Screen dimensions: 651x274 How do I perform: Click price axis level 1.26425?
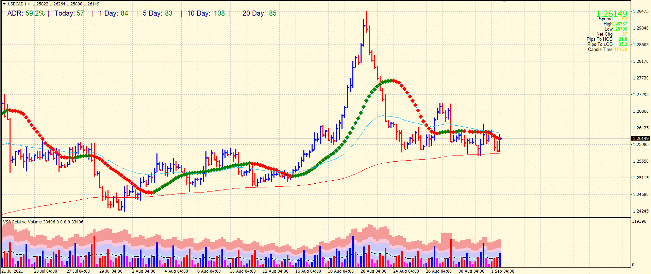[640, 128]
